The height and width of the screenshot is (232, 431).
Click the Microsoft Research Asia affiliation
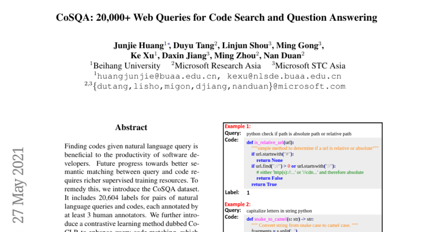217,66
